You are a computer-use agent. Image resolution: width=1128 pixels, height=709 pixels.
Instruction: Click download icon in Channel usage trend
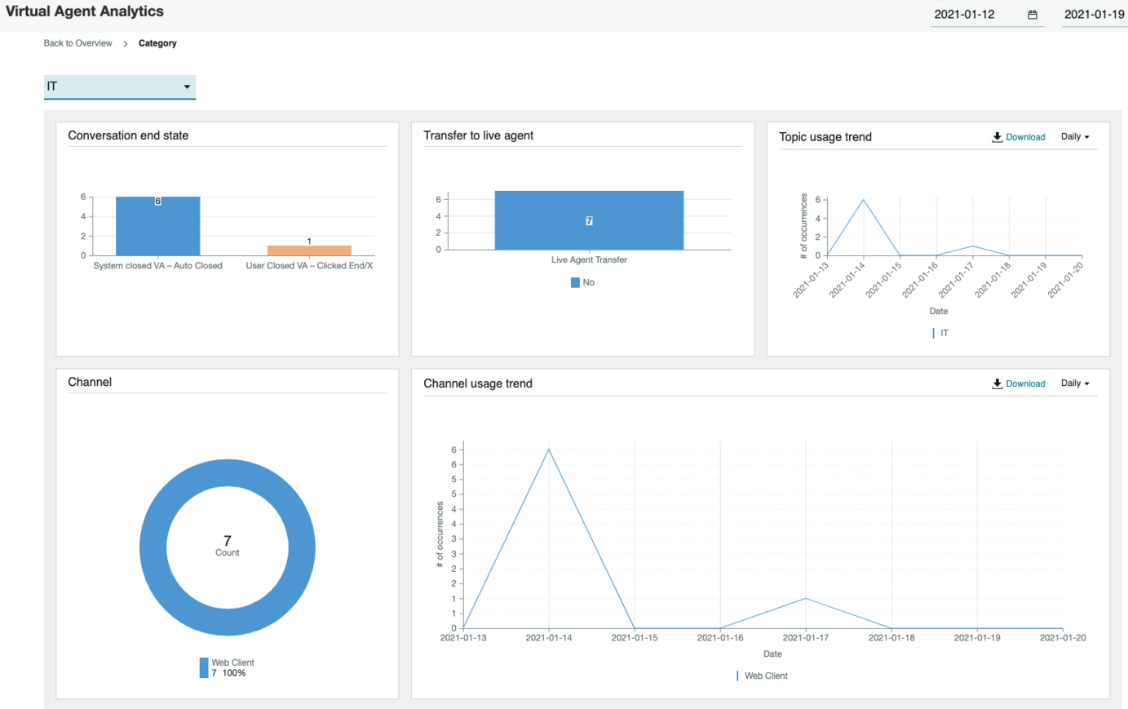tap(997, 383)
